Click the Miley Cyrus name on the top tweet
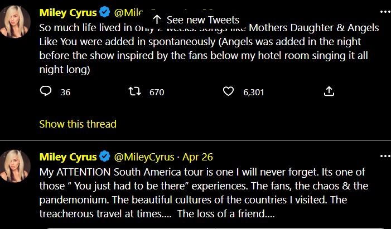This screenshot has width=391, height=229. point(67,12)
